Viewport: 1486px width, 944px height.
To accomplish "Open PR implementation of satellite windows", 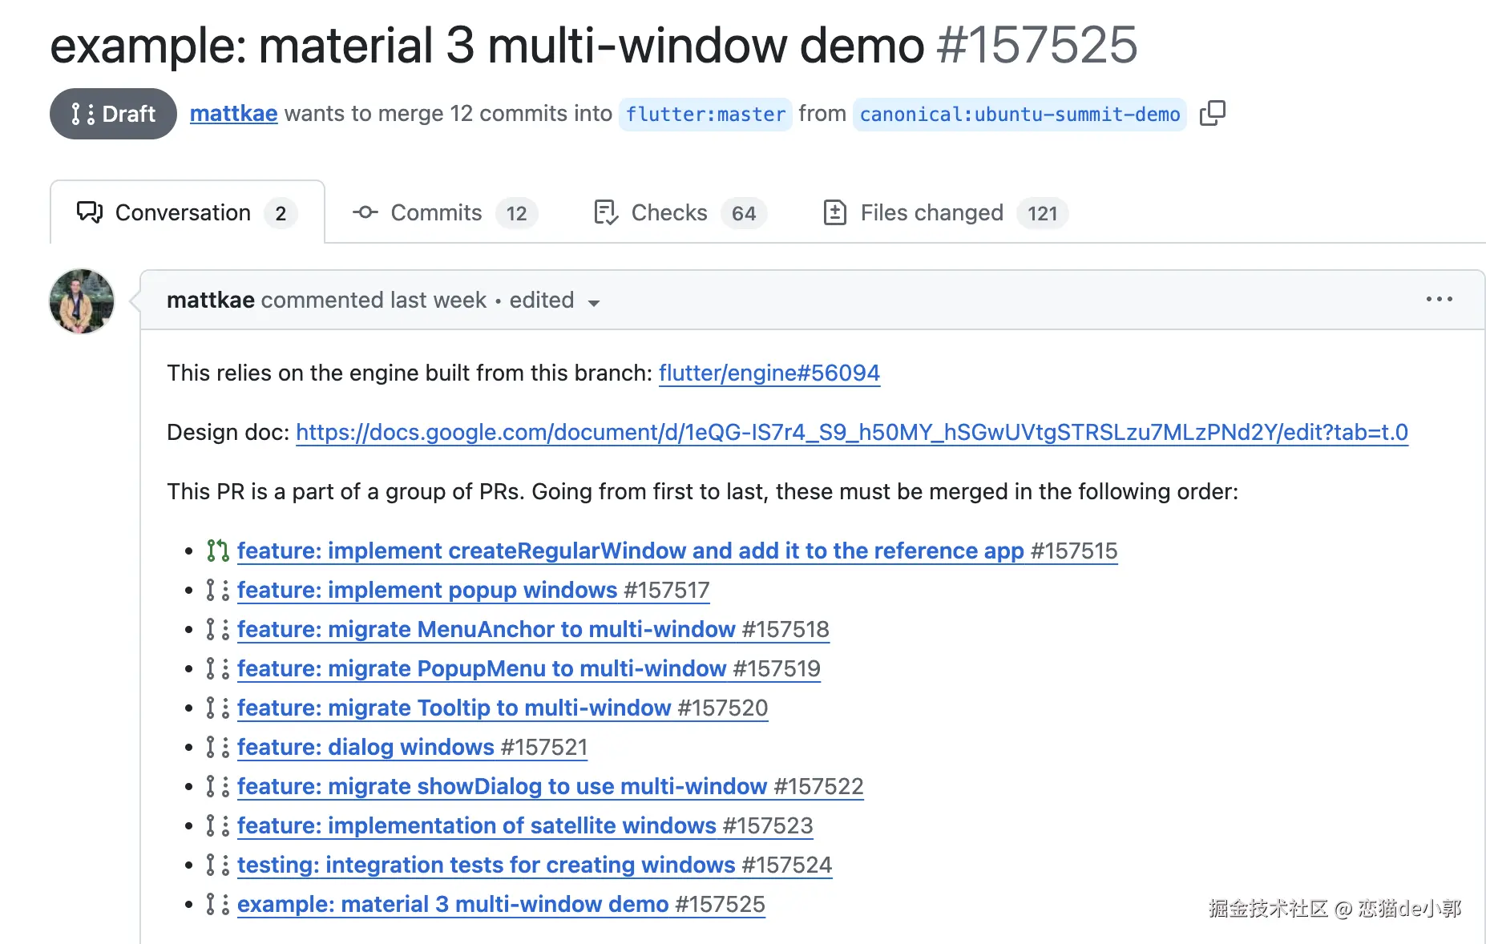I will 525,825.
